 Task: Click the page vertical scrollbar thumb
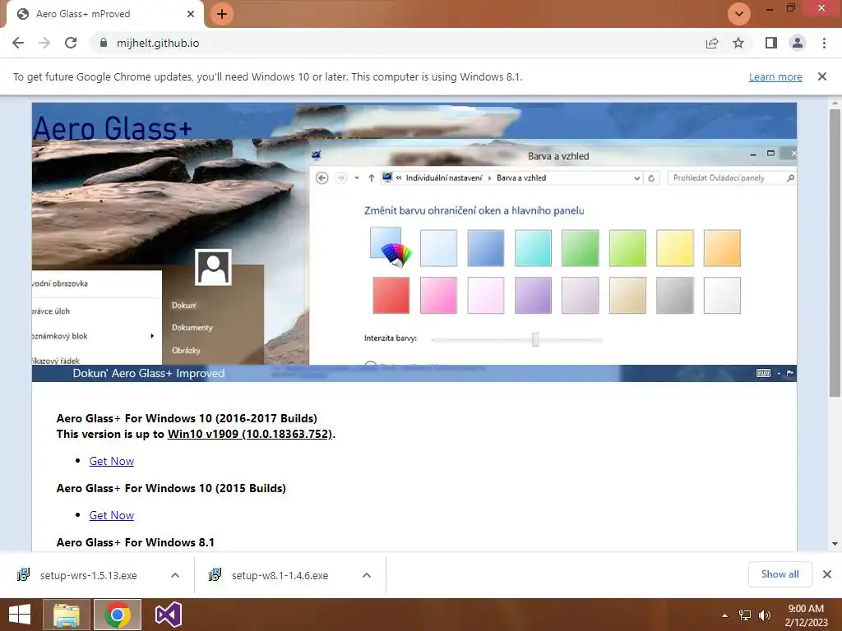835,252
